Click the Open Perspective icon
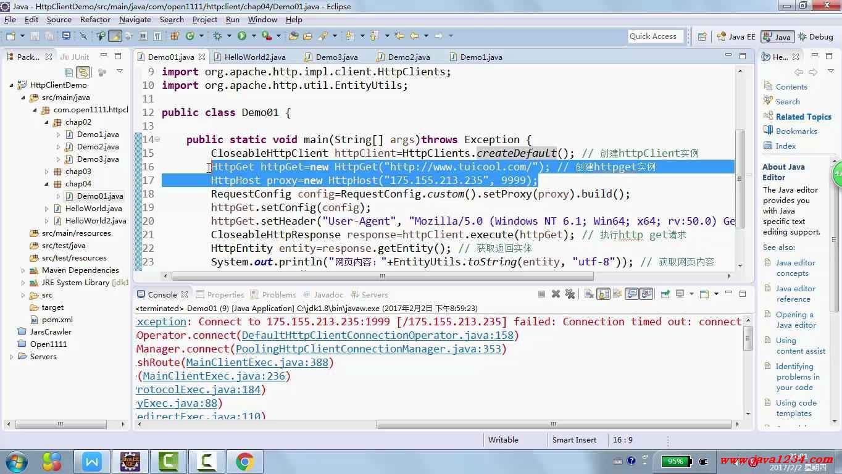842x474 pixels. click(702, 36)
